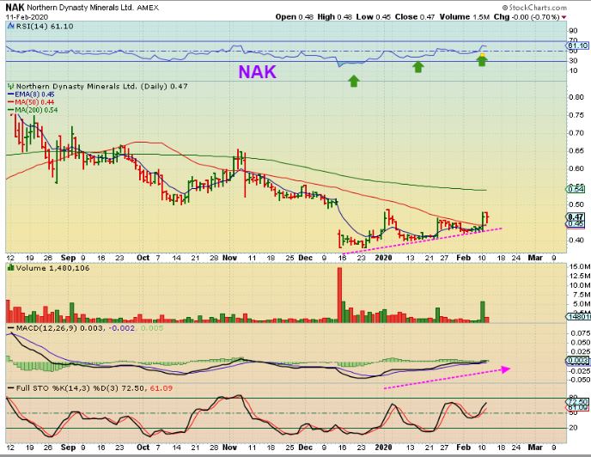Click the Volume 1.5M header value
Screen dimensions: 591x457
[x=464, y=17]
